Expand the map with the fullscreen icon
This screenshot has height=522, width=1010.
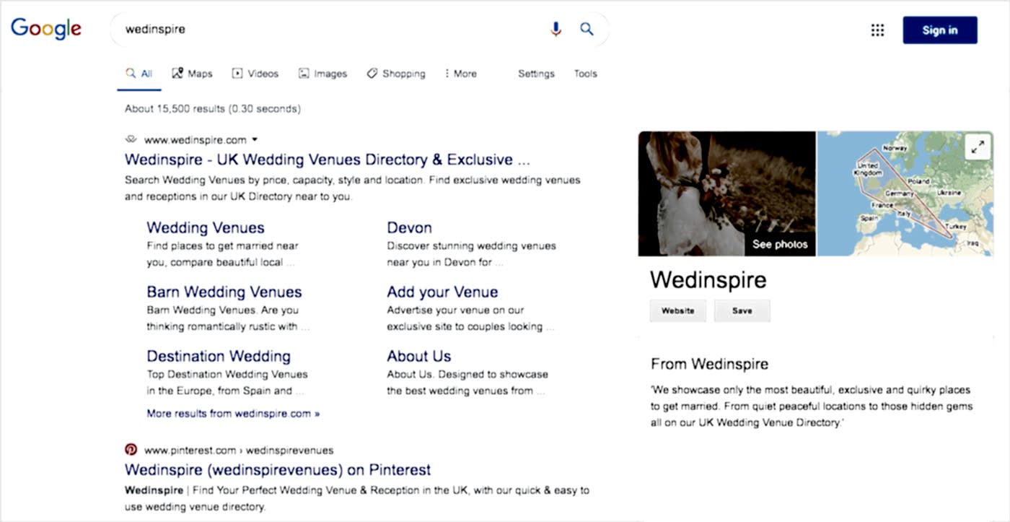point(978,147)
